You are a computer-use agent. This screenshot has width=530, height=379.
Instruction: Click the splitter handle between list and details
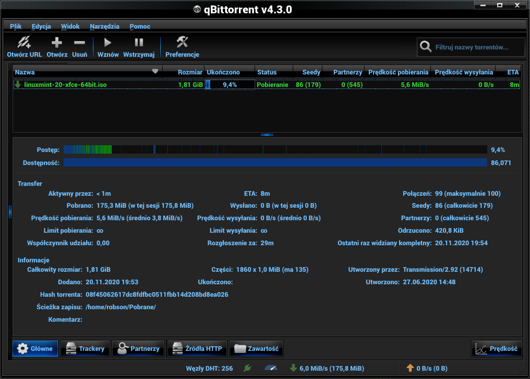click(x=267, y=135)
